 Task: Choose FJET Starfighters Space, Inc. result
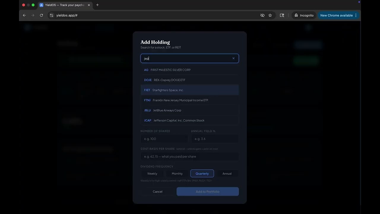189,90
